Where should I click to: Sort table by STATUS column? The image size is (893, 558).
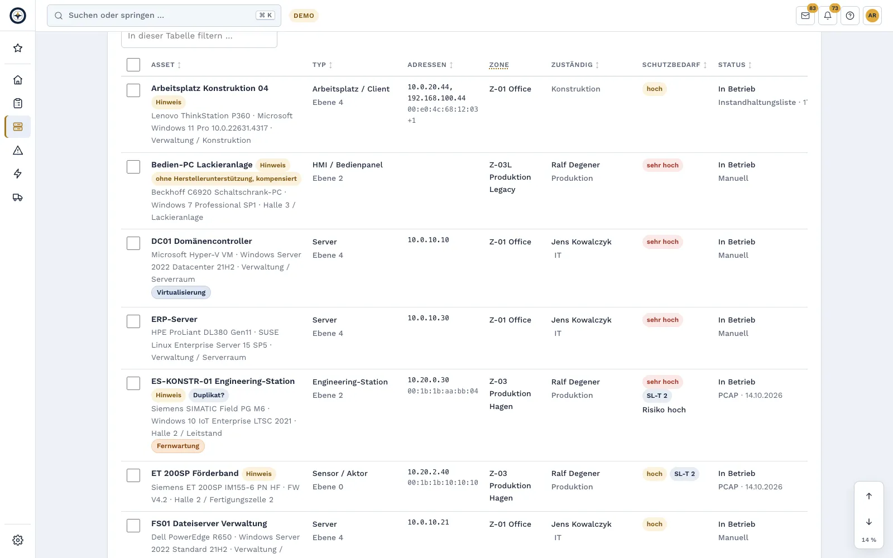(x=735, y=65)
